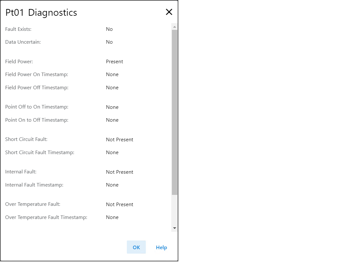Click the scrollbar up arrow
Screen dimensions: 338x262
tap(174, 27)
